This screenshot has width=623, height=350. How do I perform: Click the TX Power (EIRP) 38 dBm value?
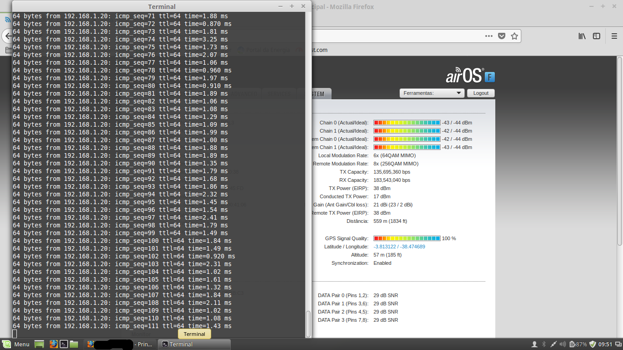pyautogui.click(x=382, y=188)
